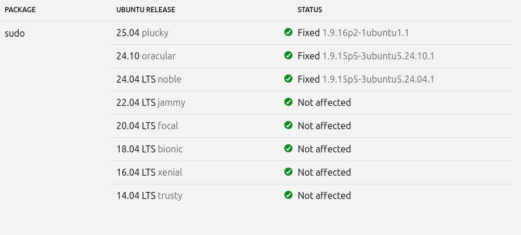
Task: Click green check icon for 16.04 xenial
Action: pyautogui.click(x=288, y=172)
